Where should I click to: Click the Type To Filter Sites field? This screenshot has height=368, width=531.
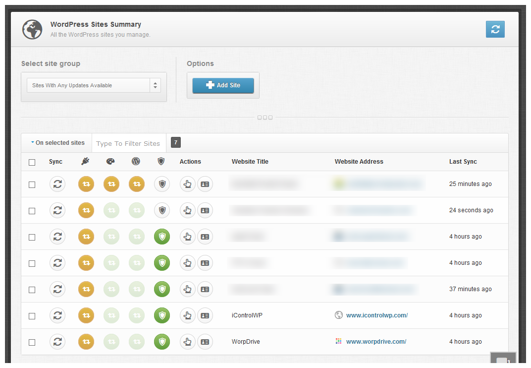(x=129, y=142)
